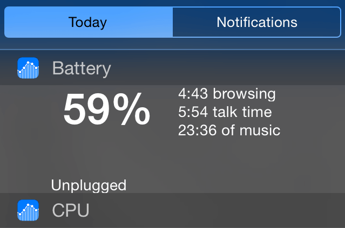The width and height of the screenshot is (345, 228).
Task: Tap the CPU widget's blue graph icon
Action: point(28,210)
